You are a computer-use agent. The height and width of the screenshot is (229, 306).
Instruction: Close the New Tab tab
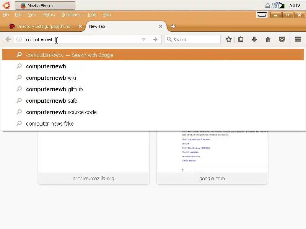click(161, 26)
